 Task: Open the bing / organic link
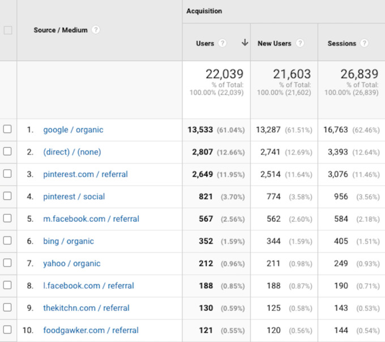pyautogui.click(x=69, y=241)
